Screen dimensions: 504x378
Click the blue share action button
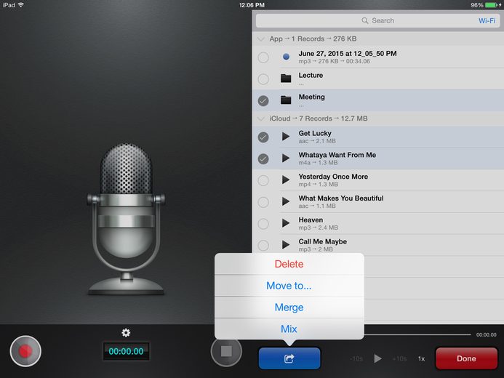point(289,358)
